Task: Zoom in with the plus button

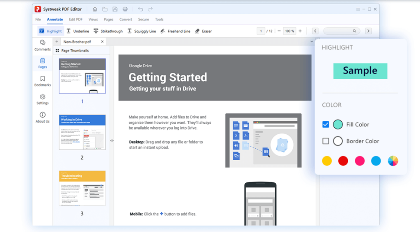Action: click(x=300, y=31)
